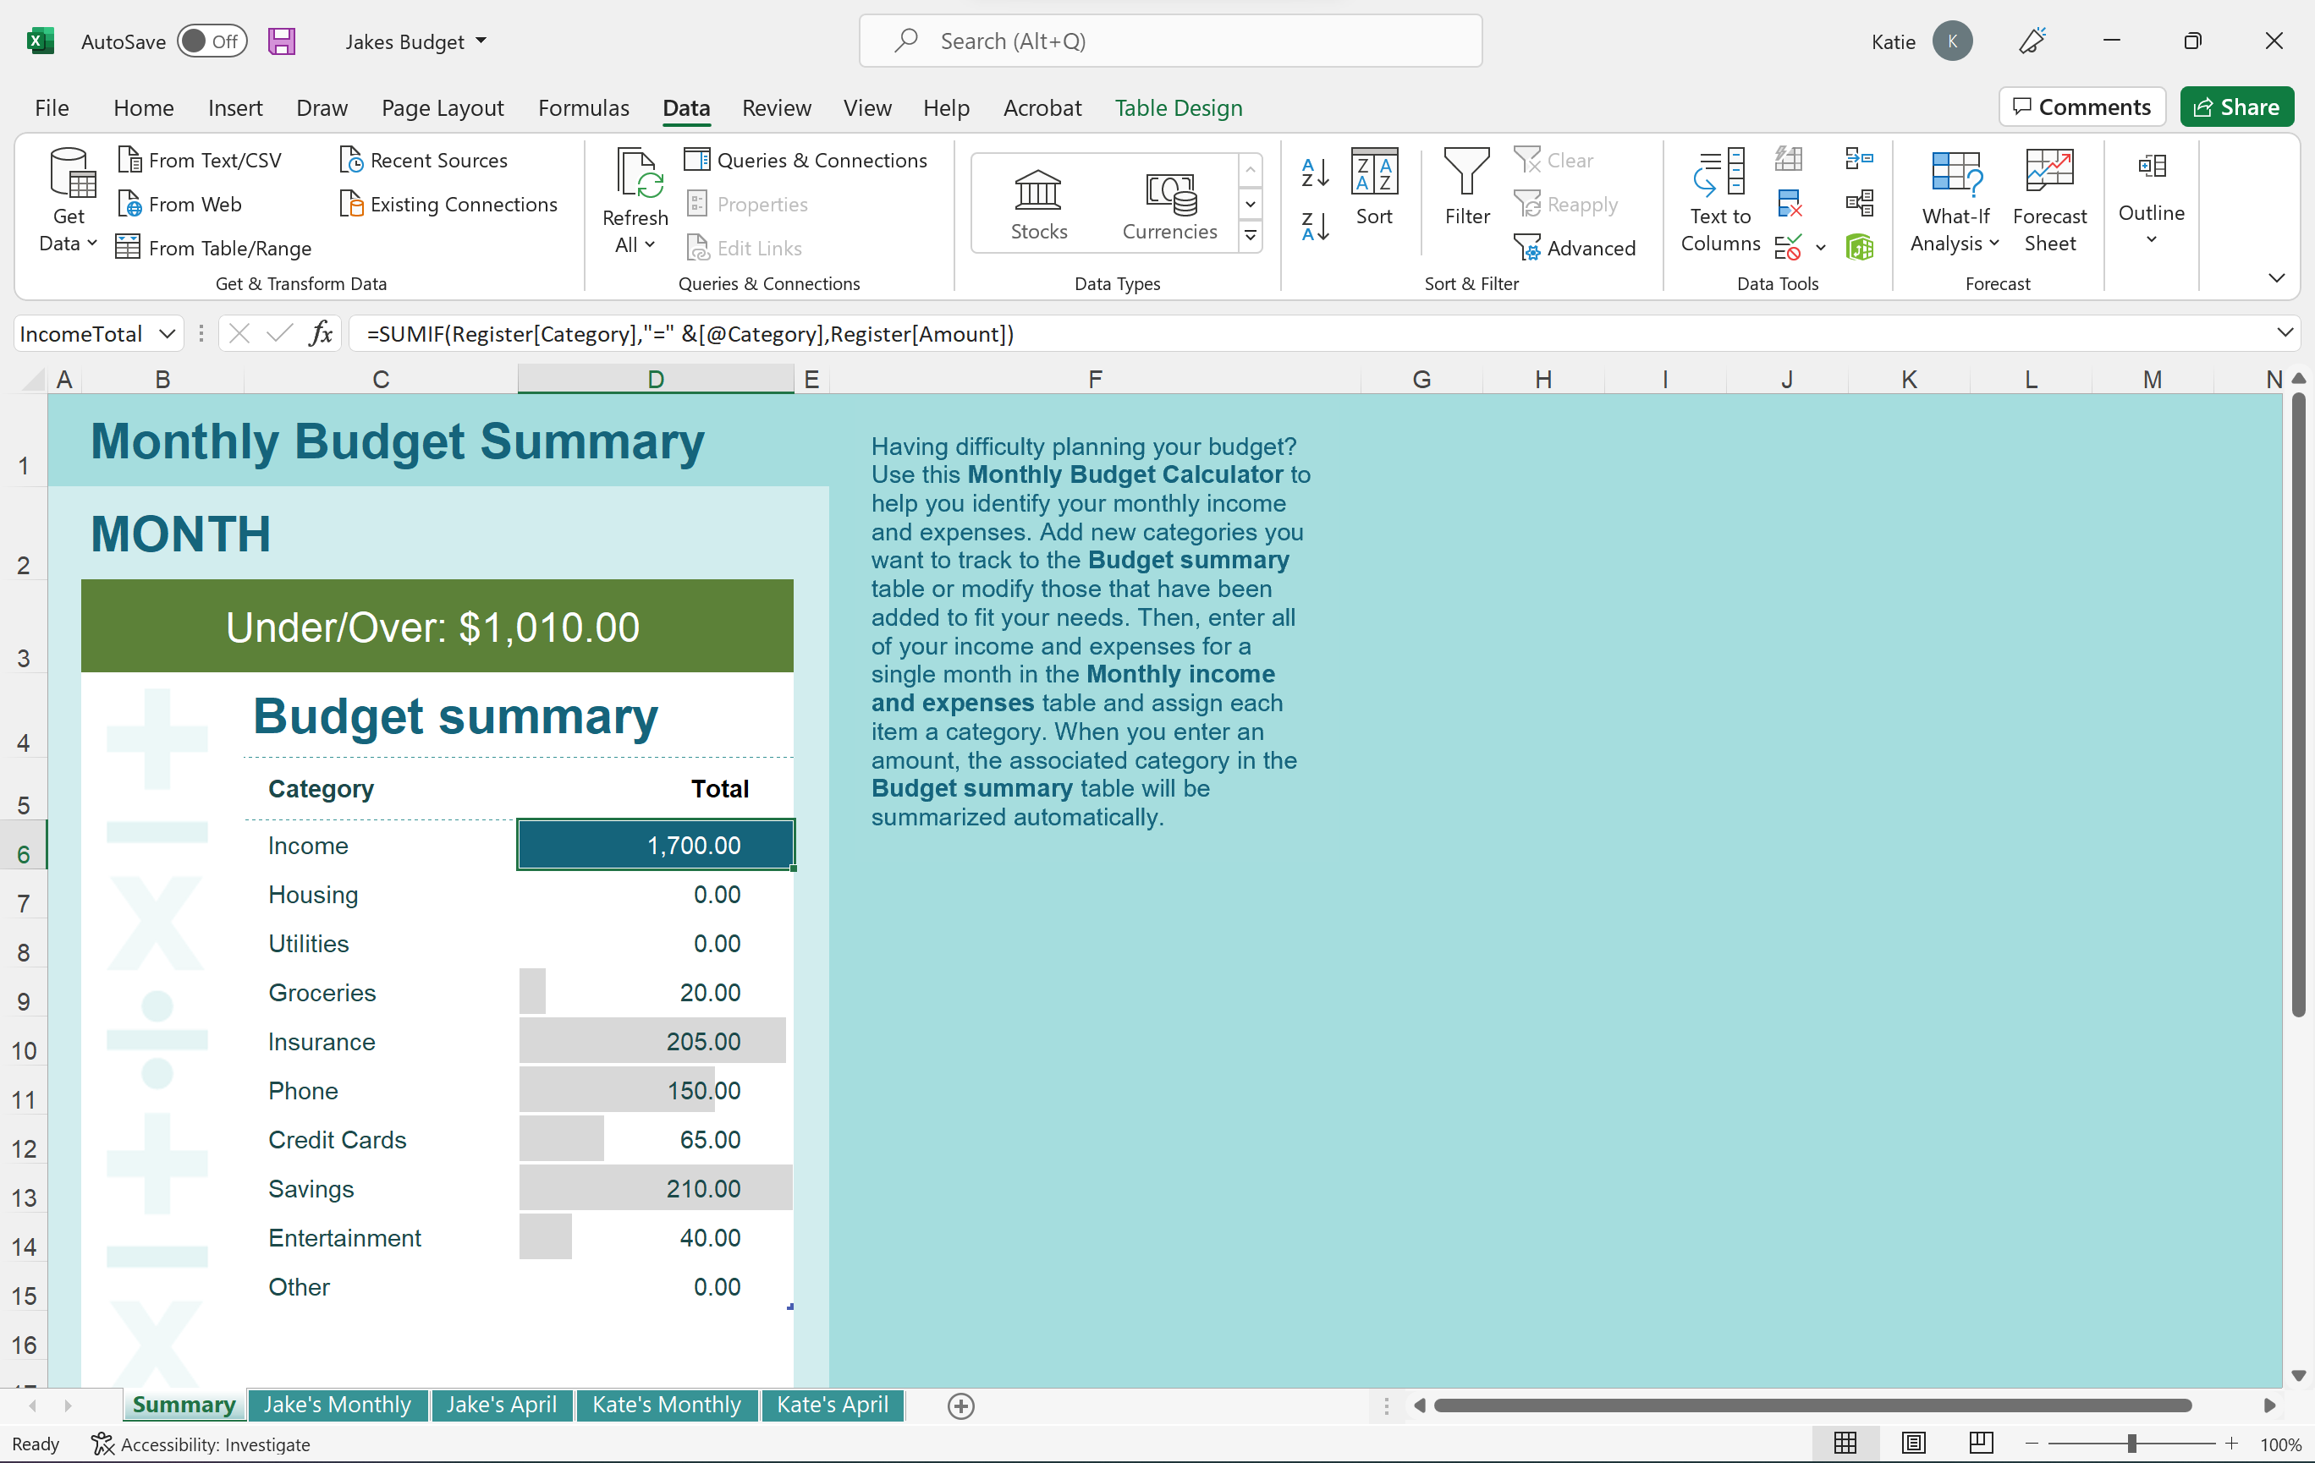Click the zoom slider handle
This screenshot has height=1463, width=2315.
[x=2131, y=1443]
